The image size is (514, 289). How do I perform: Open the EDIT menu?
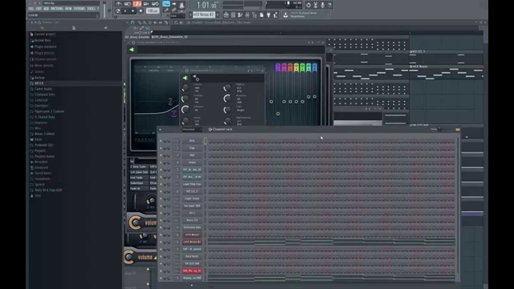click(39, 8)
